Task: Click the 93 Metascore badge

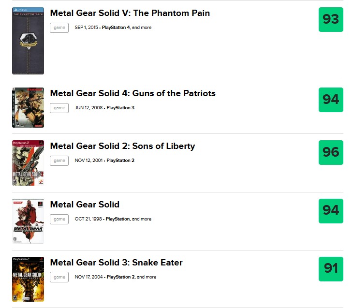Action: pyautogui.click(x=331, y=20)
